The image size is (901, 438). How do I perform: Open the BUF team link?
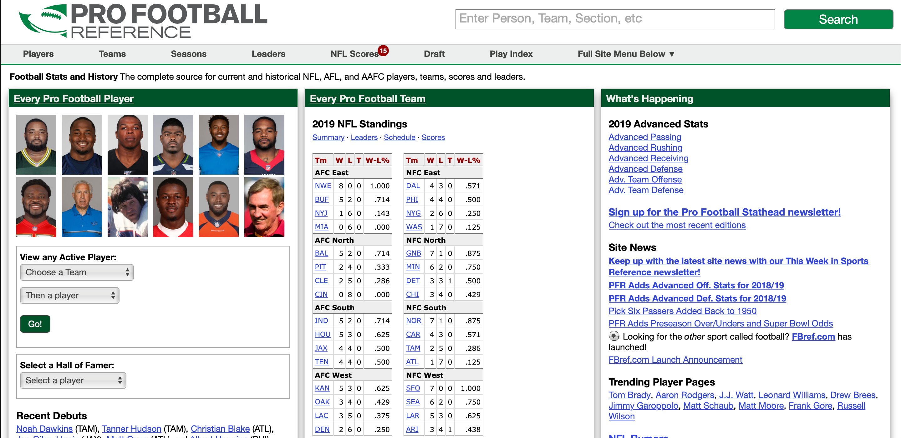click(322, 199)
